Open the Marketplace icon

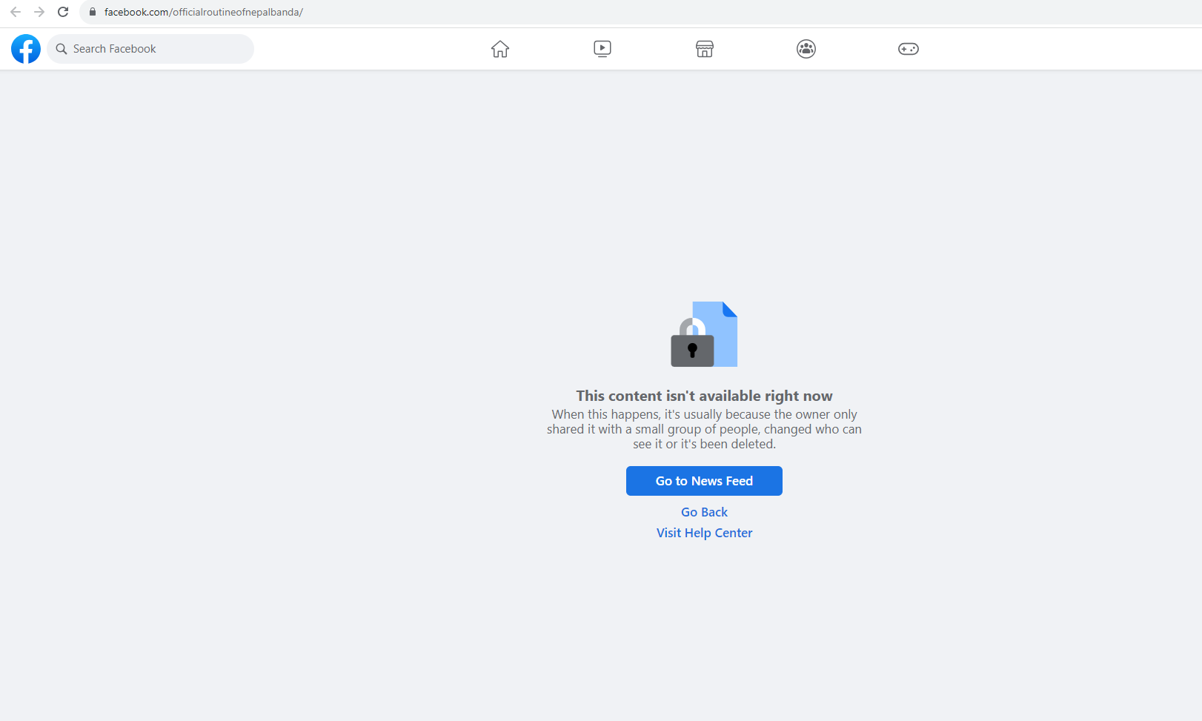point(705,49)
